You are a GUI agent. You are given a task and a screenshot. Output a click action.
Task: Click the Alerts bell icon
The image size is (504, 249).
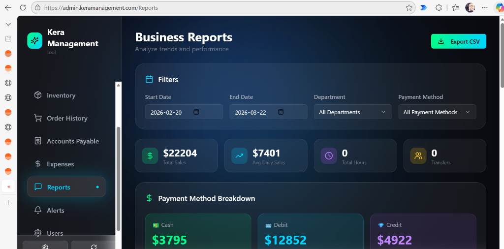38,210
